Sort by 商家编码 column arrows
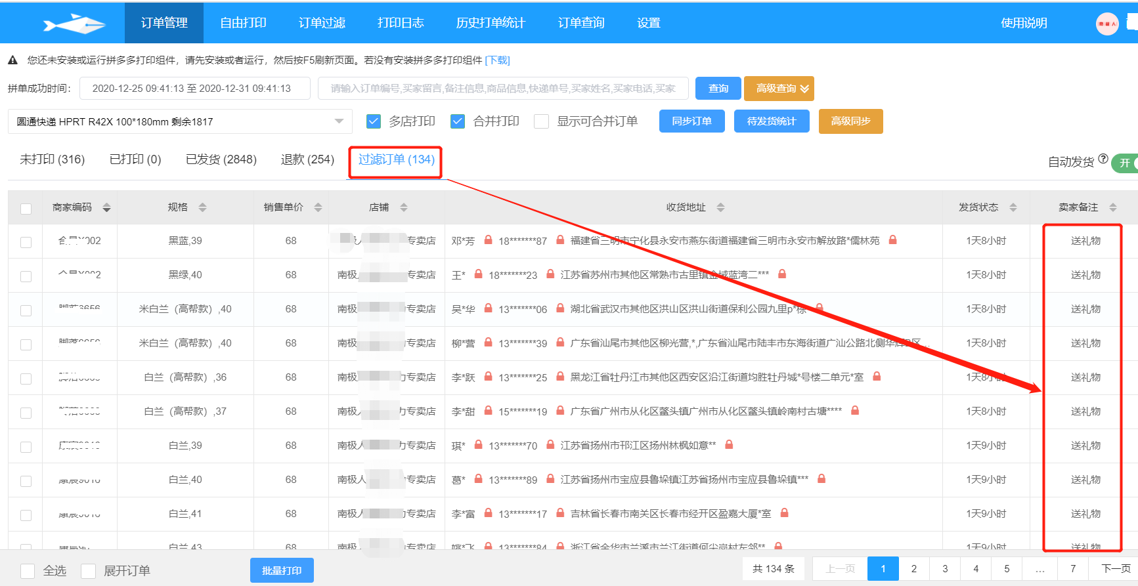 click(106, 207)
